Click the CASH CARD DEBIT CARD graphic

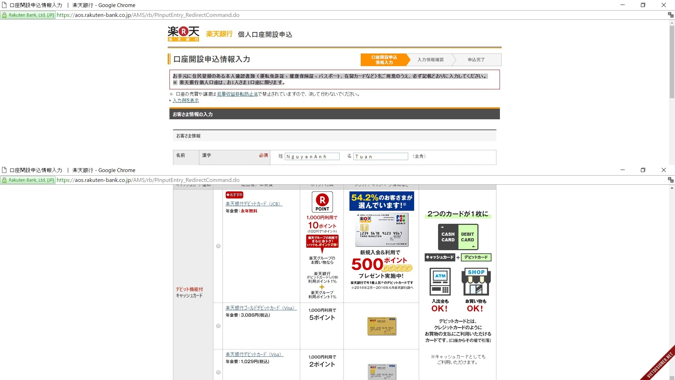pos(458,237)
